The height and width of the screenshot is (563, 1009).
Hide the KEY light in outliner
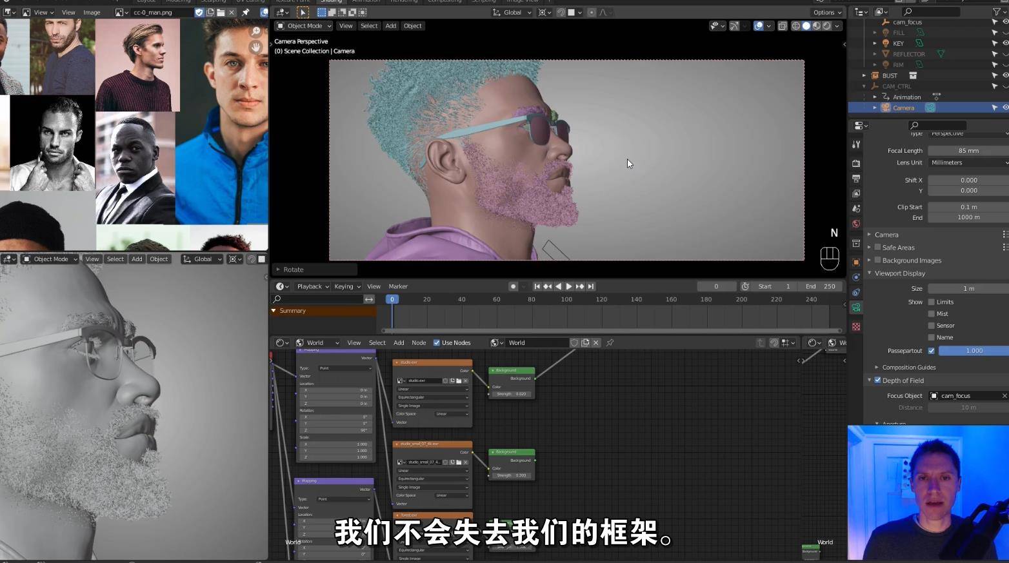(1005, 43)
